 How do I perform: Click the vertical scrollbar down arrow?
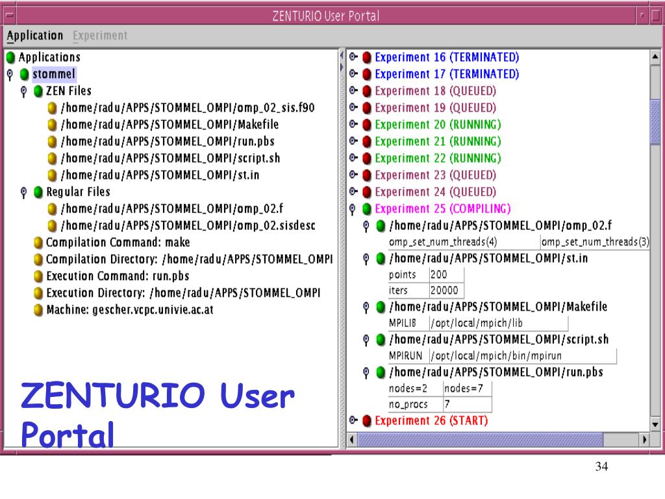(x=655, y=423)
